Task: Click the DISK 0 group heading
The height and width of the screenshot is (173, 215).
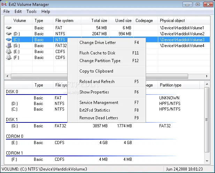Action: point(12,92)
